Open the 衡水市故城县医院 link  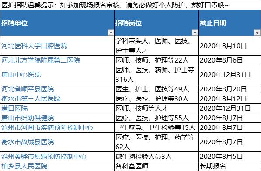pyautogui.click(x=28, y=142)
